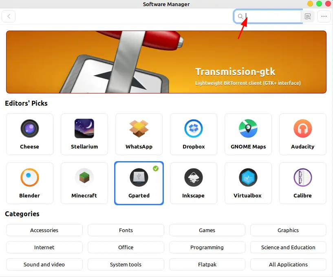This screenshot has width=333, height=277.
Task: Open the Stellarium app tile
Action: pos(84,134)
